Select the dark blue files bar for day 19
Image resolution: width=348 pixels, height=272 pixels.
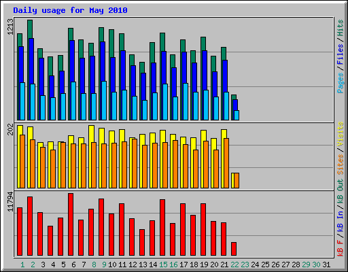pos(205,70)
